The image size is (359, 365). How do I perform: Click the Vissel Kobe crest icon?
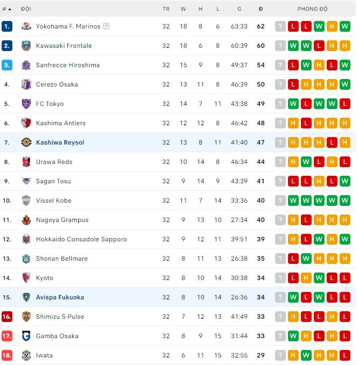coord(26,201)
